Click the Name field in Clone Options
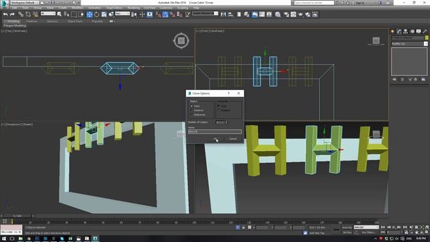This screenshot has width=430, height=242. click(215, 132)
